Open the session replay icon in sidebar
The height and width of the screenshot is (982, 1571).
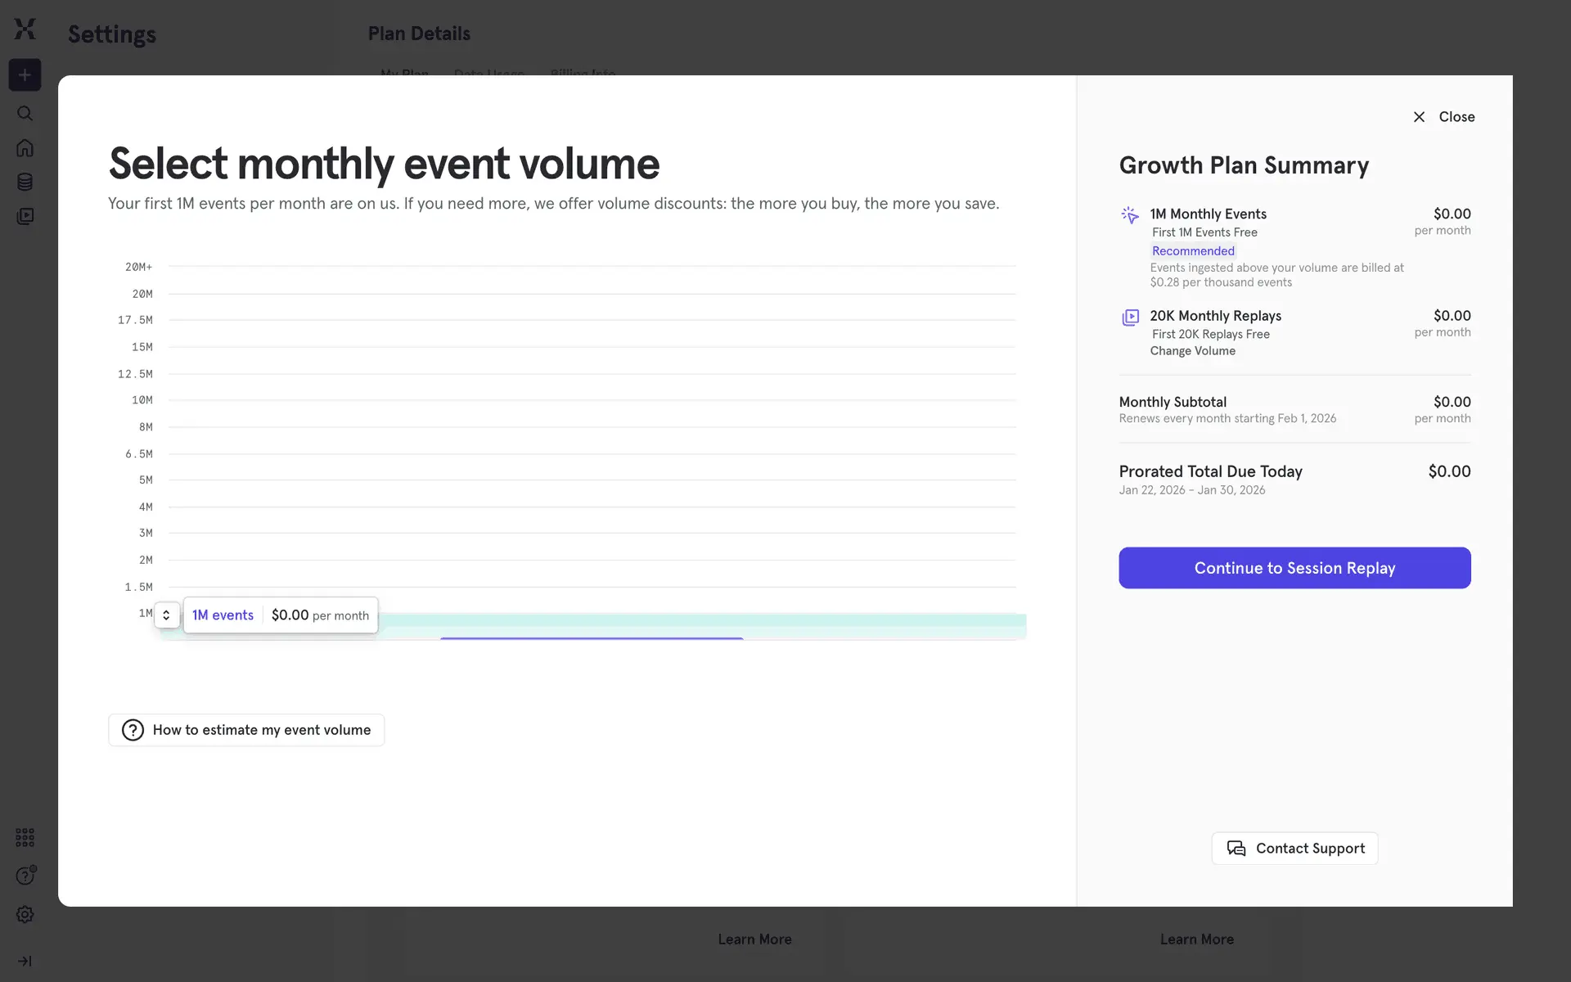25,216
